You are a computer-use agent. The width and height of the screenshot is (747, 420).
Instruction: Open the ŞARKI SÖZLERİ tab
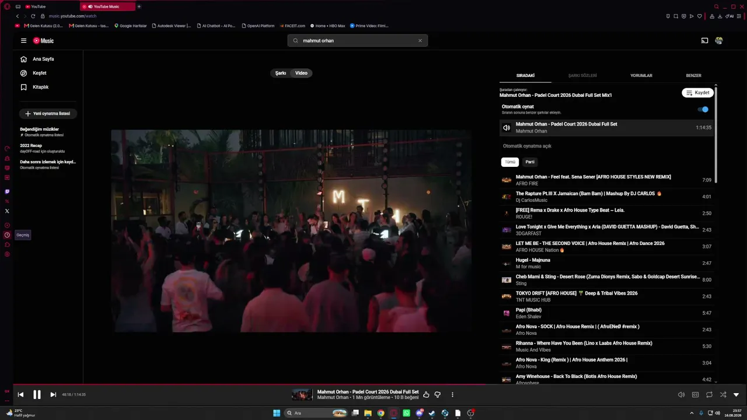pos(582,76)
